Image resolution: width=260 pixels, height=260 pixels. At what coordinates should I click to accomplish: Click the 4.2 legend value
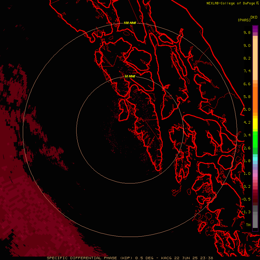click(247, 122)
